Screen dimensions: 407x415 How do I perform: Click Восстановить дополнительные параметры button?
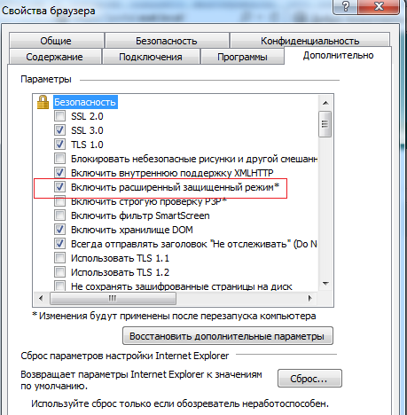228,336
